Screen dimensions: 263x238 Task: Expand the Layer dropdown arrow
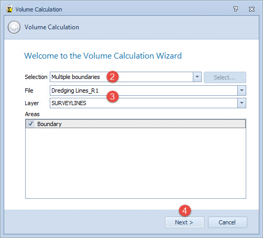pyautogui.click(x=242, y=103)
